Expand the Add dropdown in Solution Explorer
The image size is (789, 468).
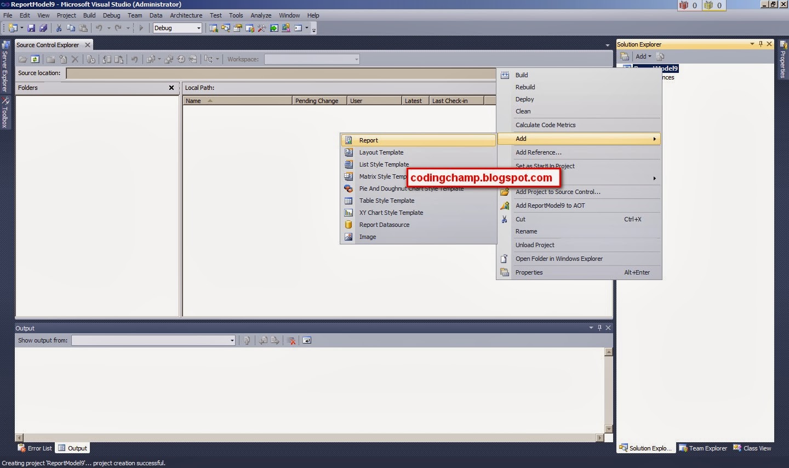point(643,56)
